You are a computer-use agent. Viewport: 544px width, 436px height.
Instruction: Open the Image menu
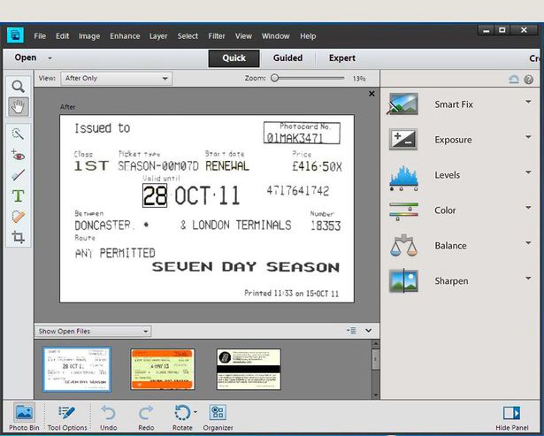pos(89,36)
